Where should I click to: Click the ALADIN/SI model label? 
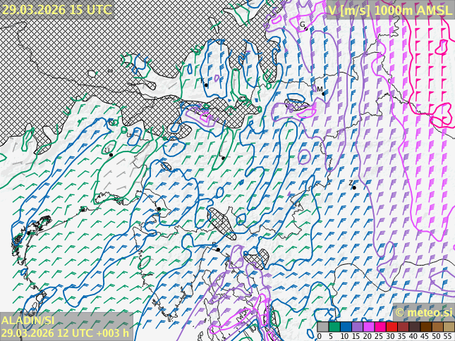pyautogui.click(x=28, y=321)
